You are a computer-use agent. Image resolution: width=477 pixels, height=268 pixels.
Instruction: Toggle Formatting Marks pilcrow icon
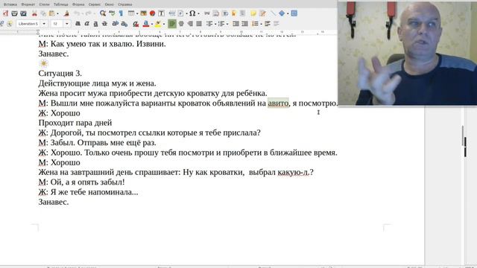121,13
